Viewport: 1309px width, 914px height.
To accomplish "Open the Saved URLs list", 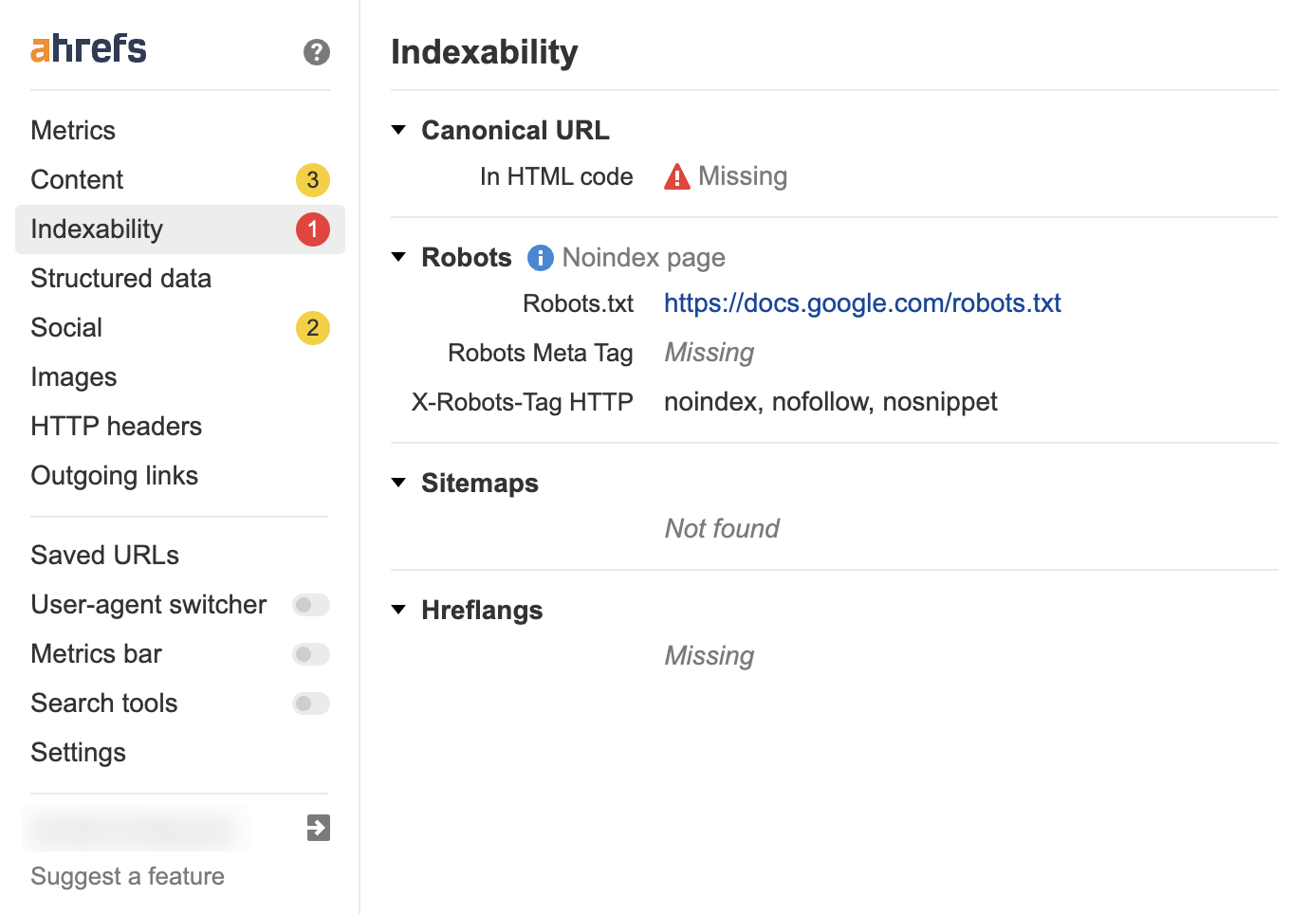I will click(104, 555).
